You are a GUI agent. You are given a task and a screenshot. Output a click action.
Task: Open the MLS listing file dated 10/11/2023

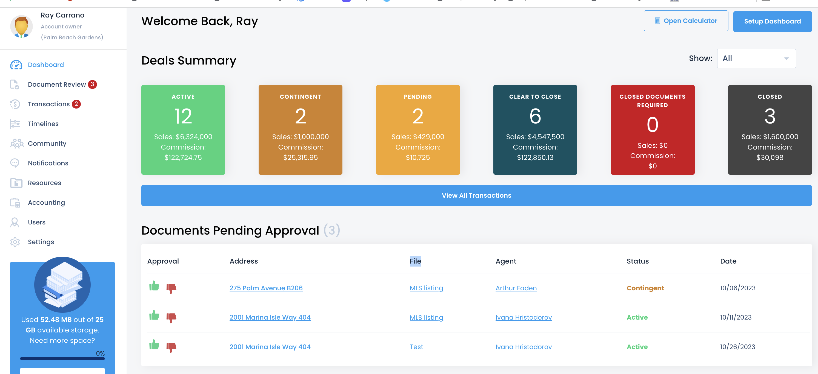[x=426, y=318]
